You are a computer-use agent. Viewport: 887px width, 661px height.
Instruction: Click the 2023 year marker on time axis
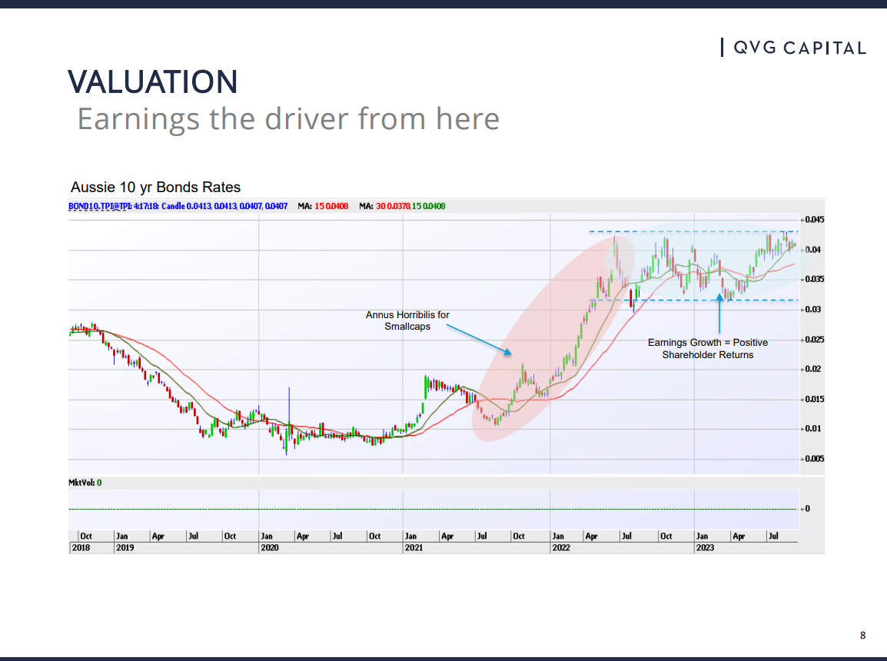pyautogui.click(x=704, y=548)
